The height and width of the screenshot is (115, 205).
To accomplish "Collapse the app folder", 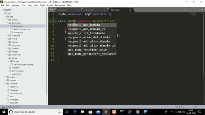I will pos(5,17).
